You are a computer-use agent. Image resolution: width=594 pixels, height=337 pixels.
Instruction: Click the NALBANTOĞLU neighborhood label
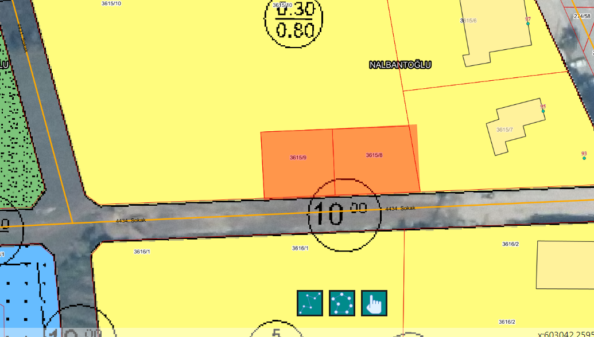click(x=400, y=65)
